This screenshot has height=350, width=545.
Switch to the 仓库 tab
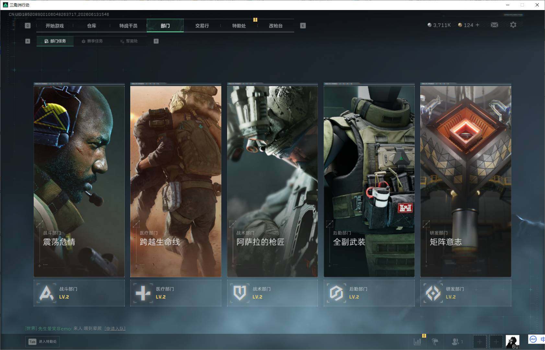click(92, 26)
